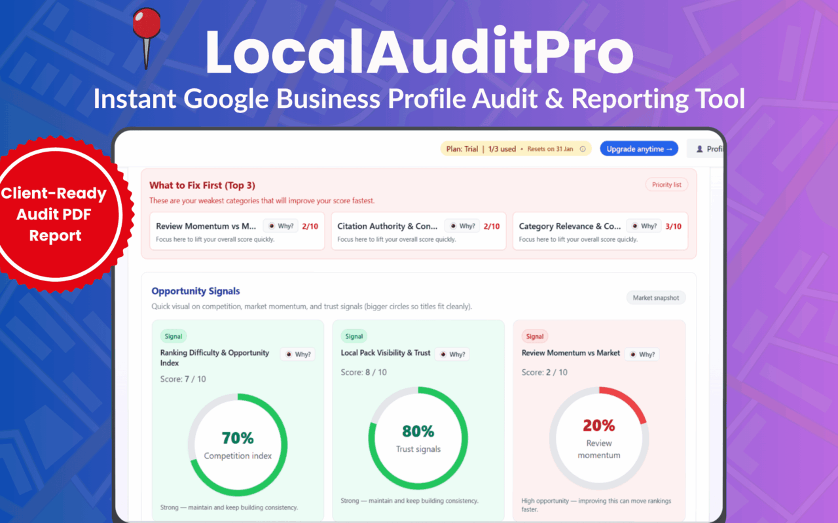Image resolution: width=838 pixels, height=523 pixels.
Task: Click the Ranking Difficulty & Opportunity Index title
Action: (x=215, y=358)
